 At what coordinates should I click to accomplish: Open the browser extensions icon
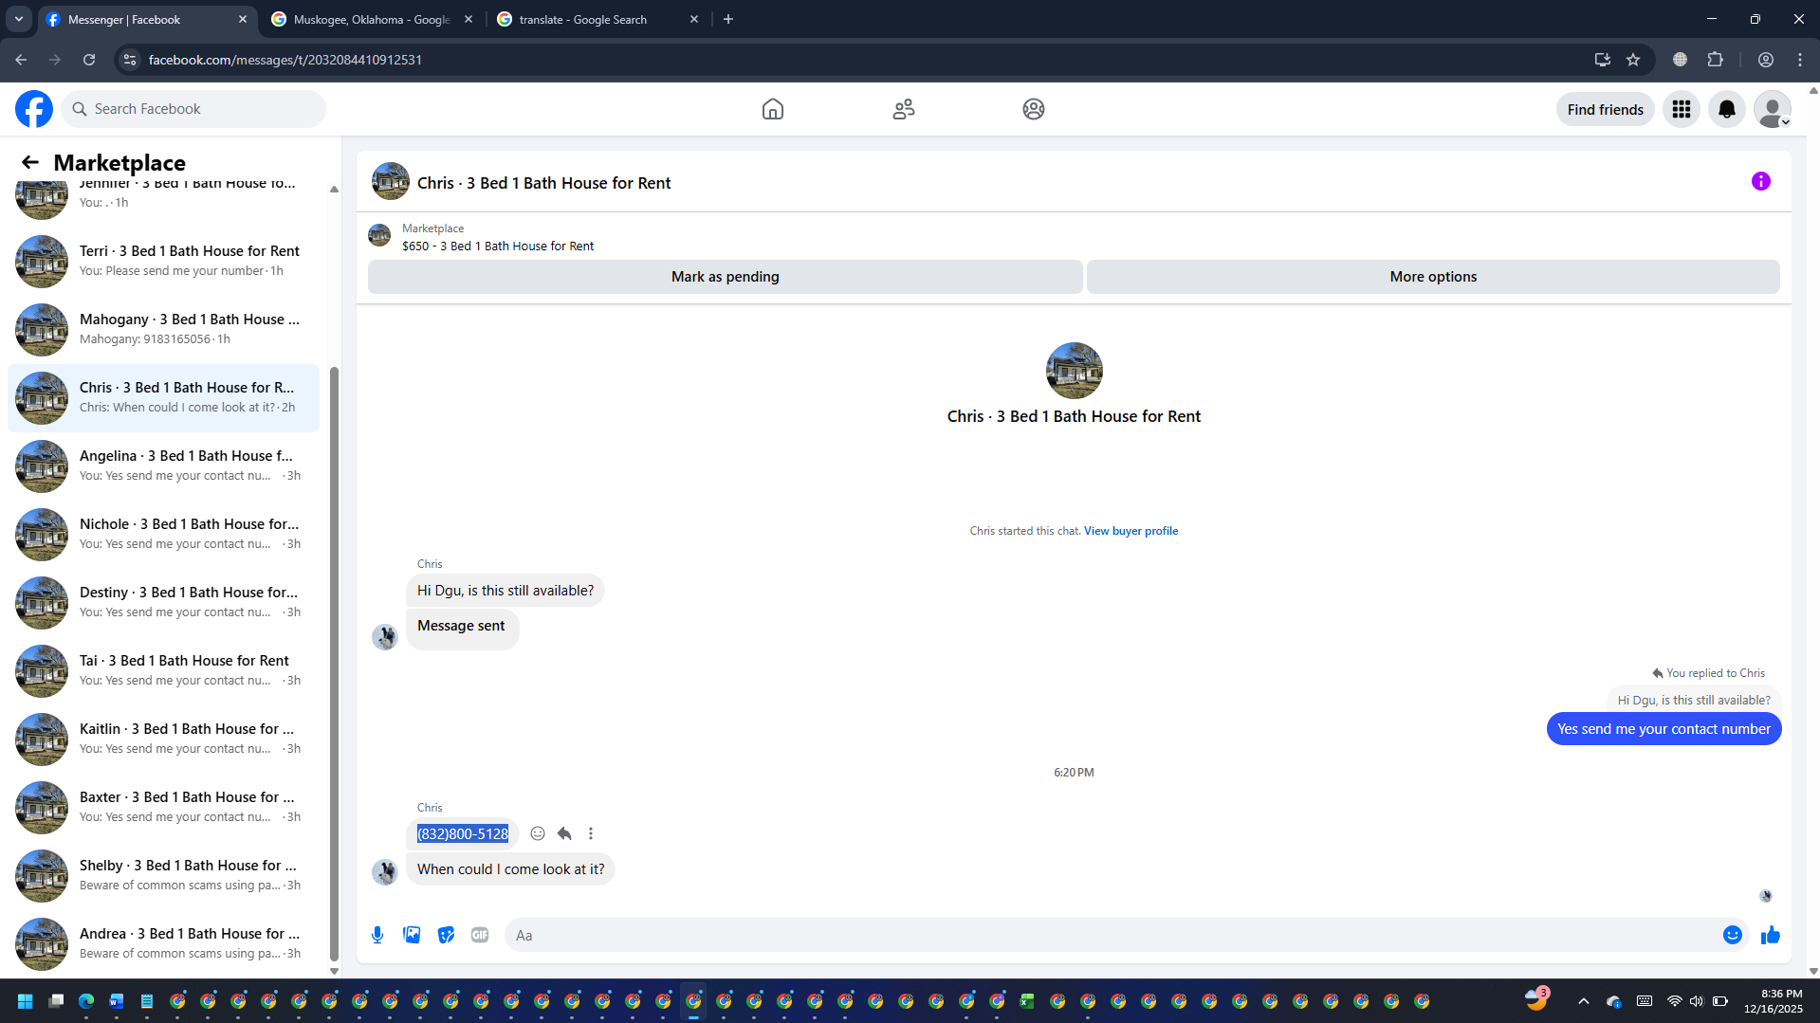pos(1716,60)
